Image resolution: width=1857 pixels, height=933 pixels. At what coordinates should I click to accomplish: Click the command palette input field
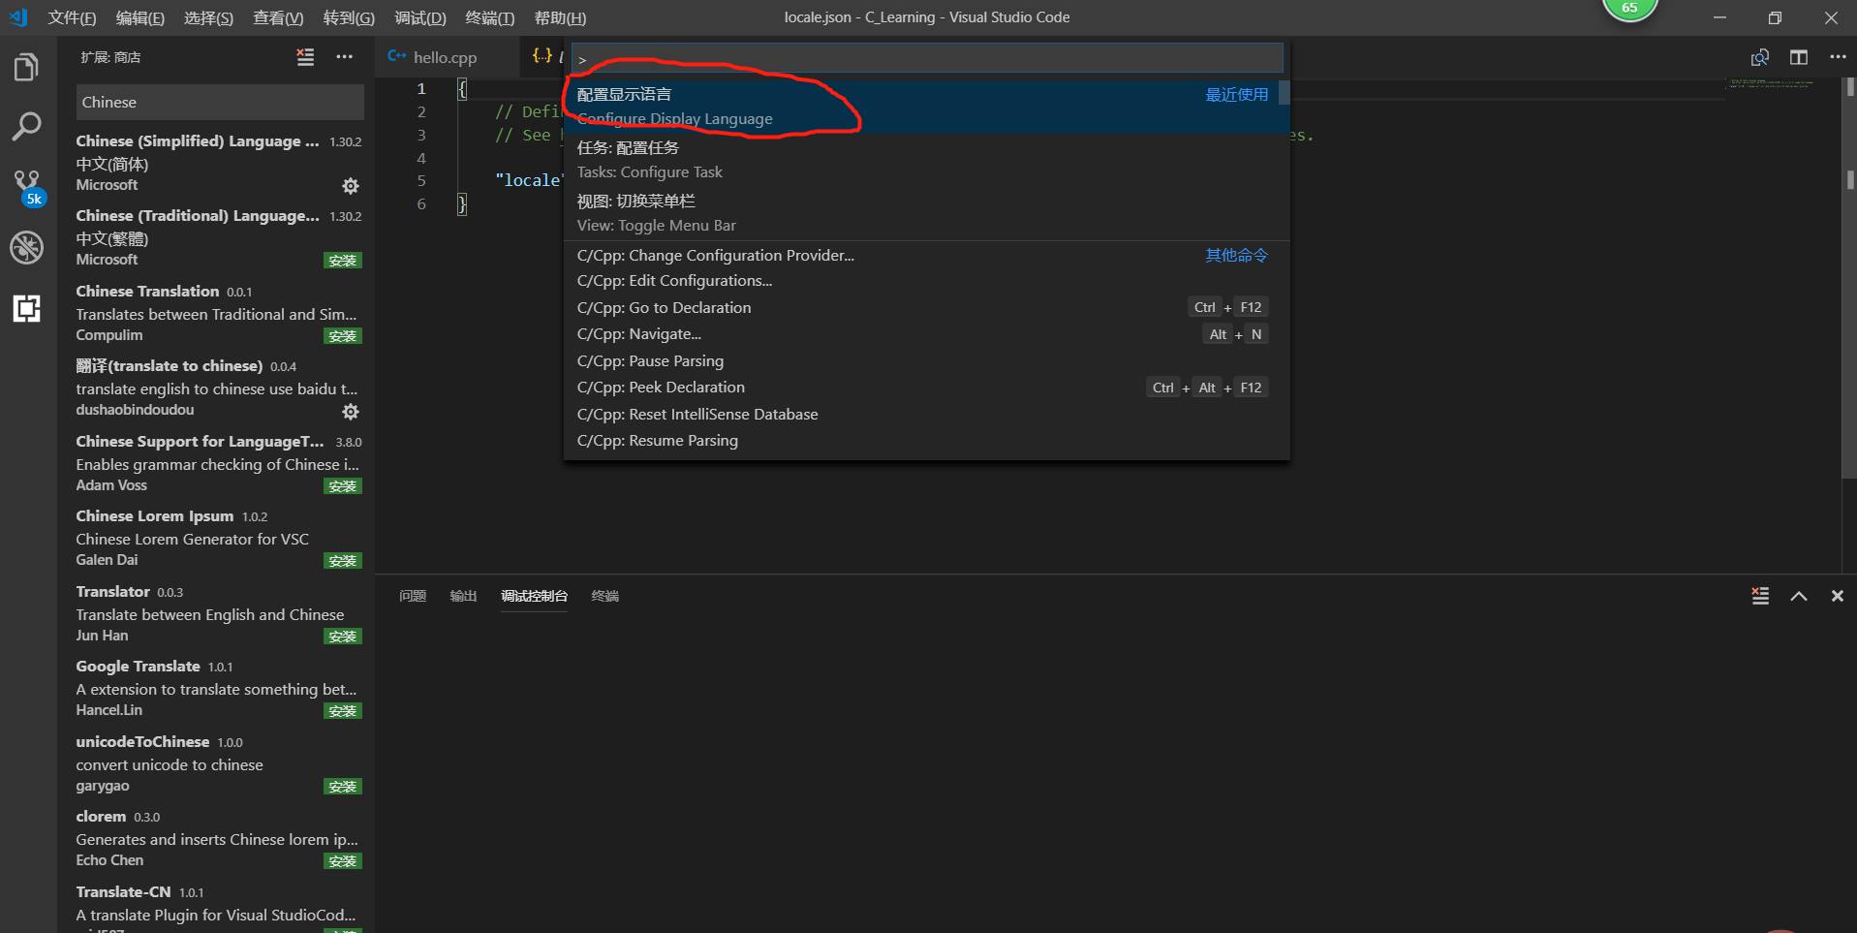(x=927, y=58)
